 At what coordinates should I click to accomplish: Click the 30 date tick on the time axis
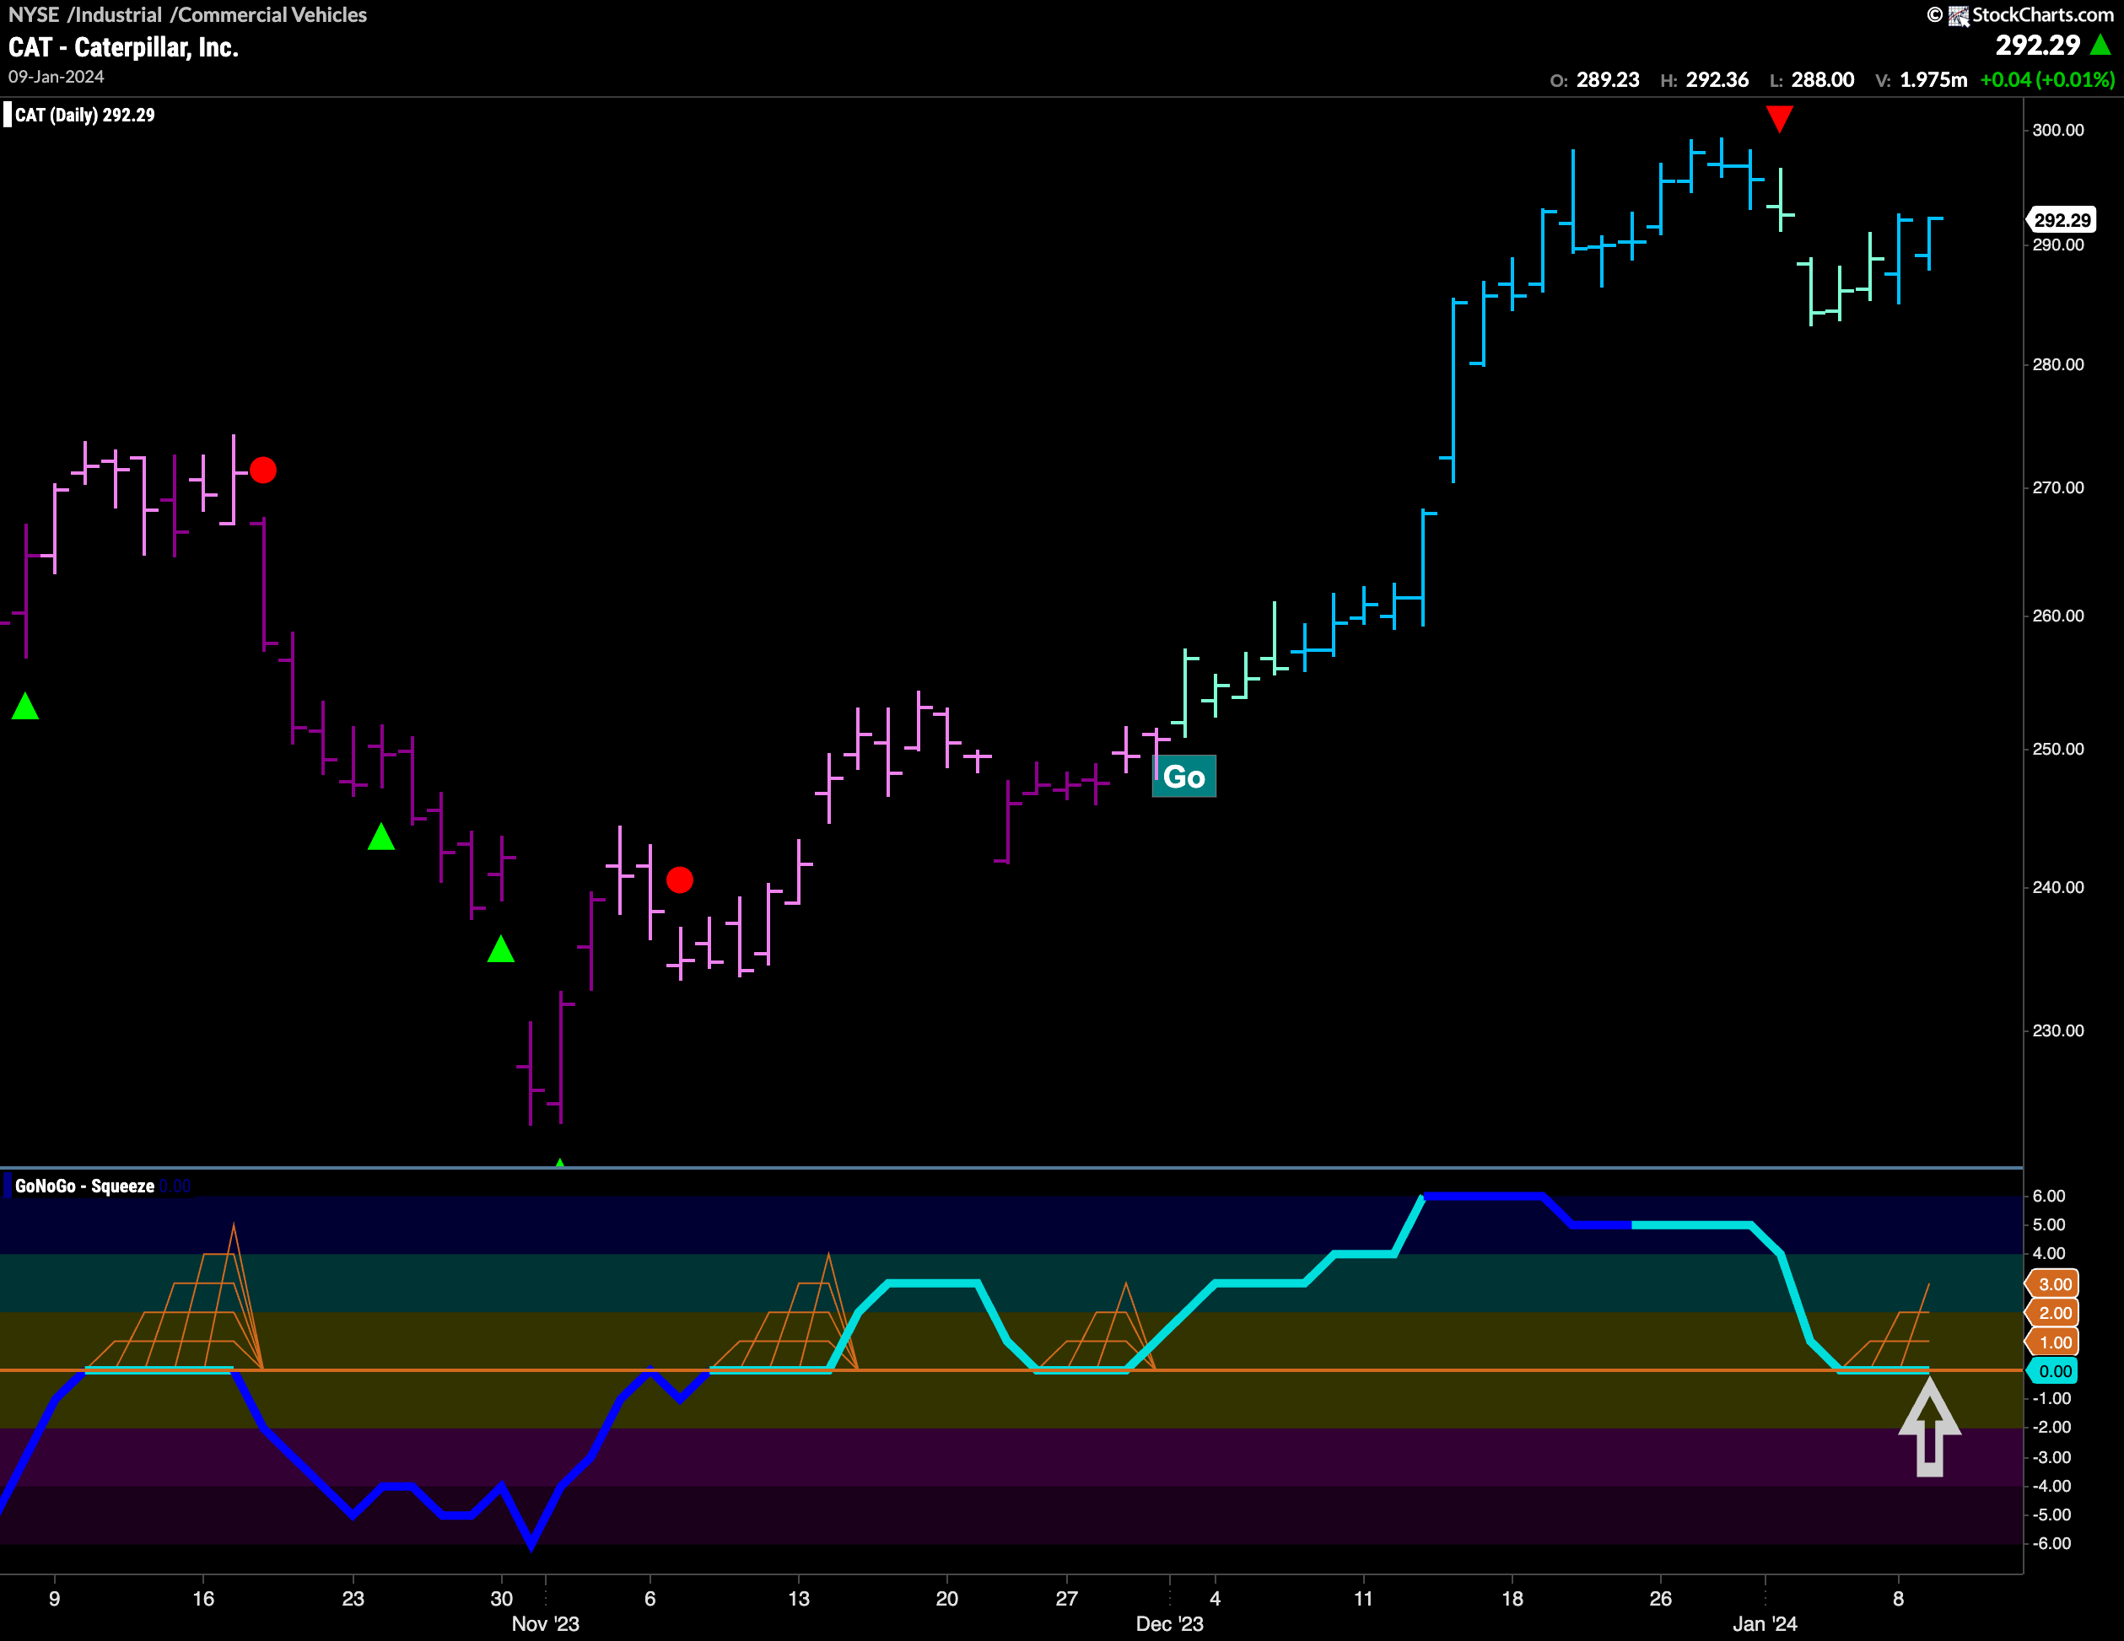(x=501, y=1598)
